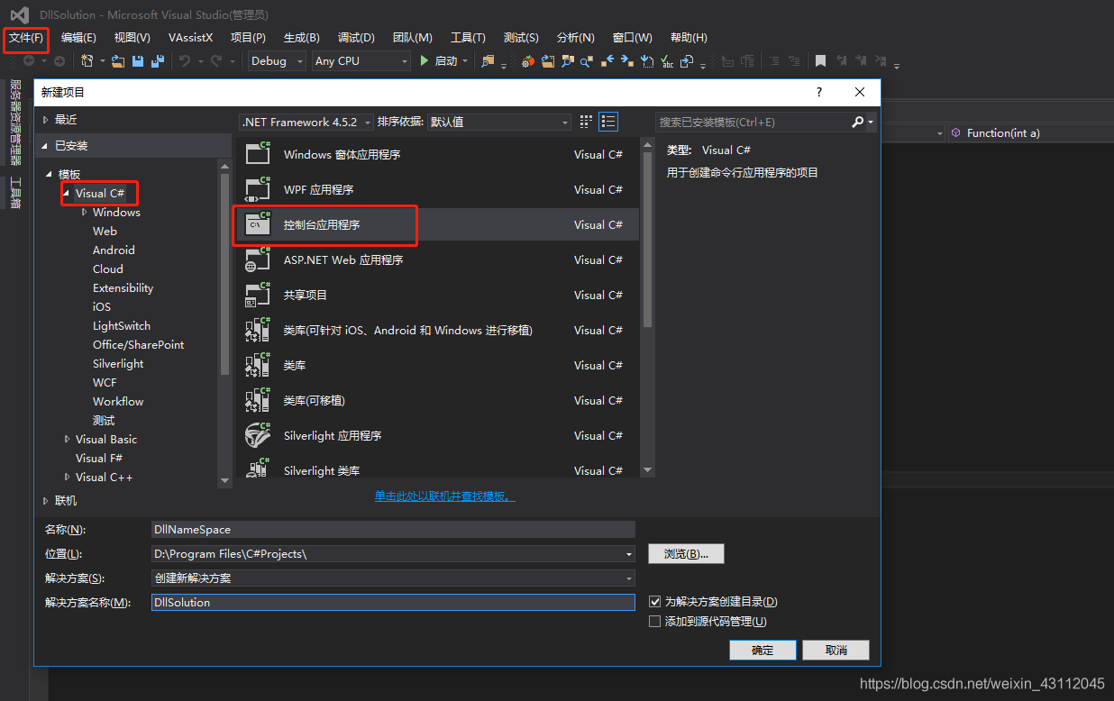Click the Open File folder toolbar icon

[x=118, y=61]
